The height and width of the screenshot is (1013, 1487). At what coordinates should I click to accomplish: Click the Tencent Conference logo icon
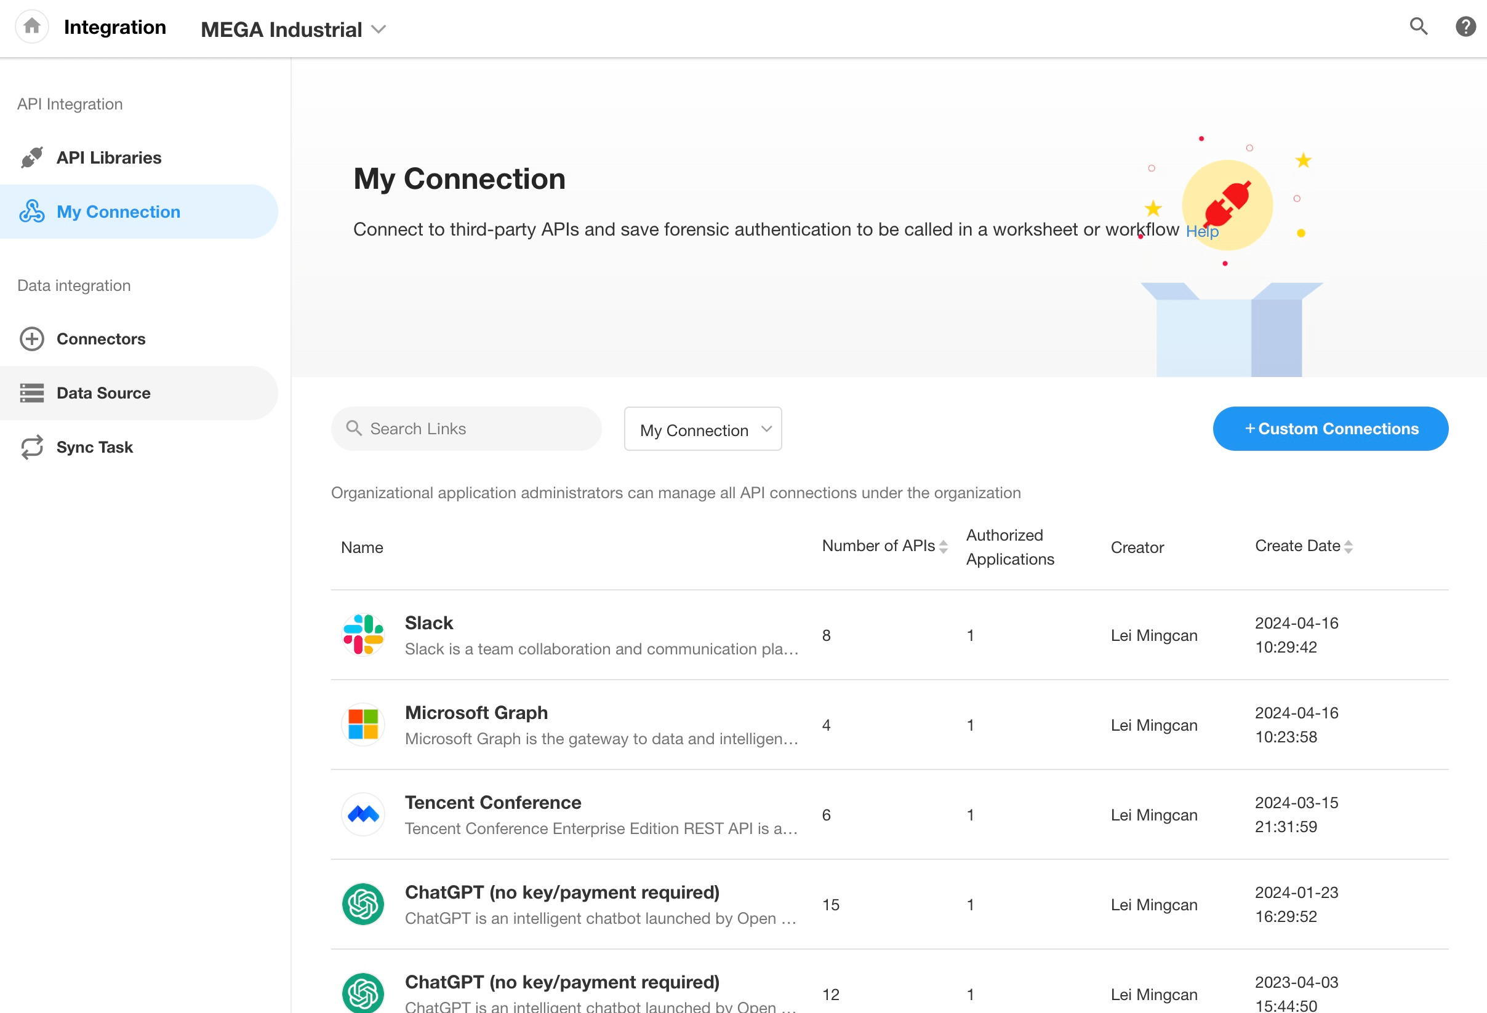363,814
